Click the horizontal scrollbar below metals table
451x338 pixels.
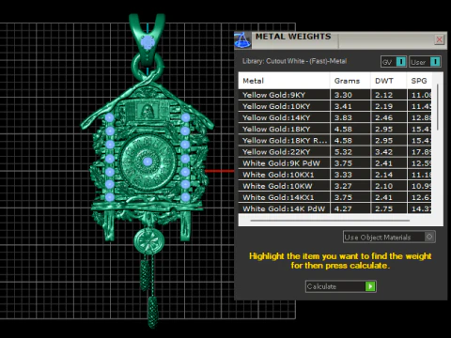tap(330, 221)
